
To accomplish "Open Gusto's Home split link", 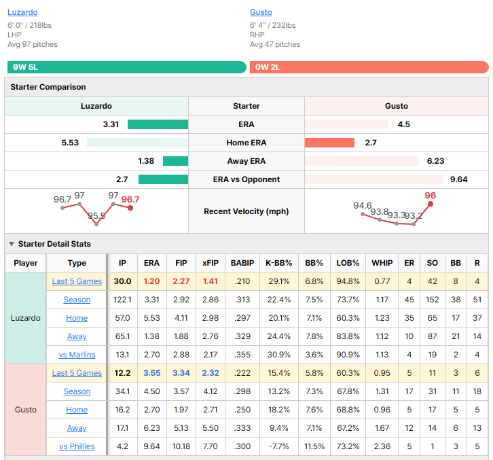I will (77, 410).
